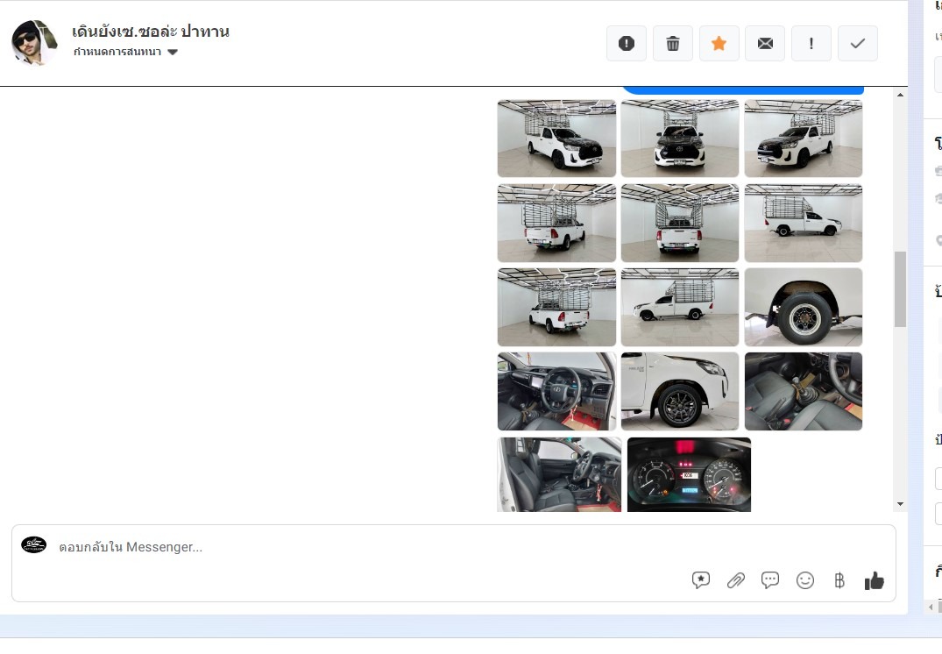Click the เดินยังเช.ชอล่ะ ปาทาน contact name
Screen dimensions: 942x654
[151, 32]
